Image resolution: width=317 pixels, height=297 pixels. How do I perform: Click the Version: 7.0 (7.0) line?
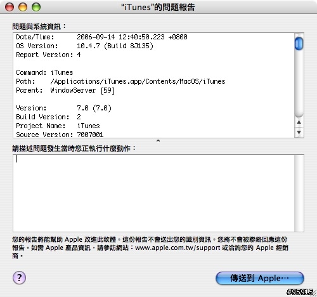point(63,108)
